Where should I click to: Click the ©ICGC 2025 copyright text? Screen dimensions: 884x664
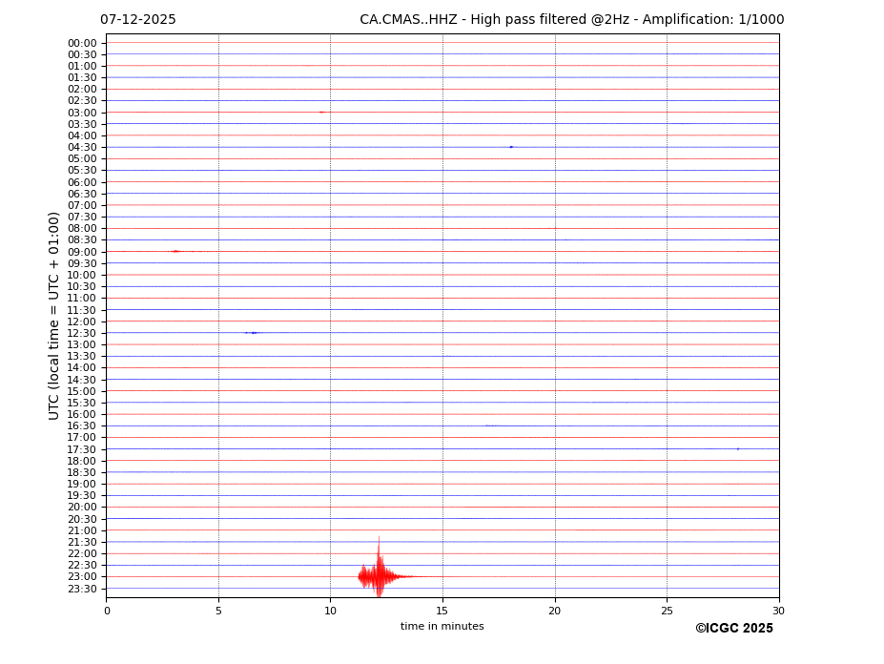(x=733, y=629)
